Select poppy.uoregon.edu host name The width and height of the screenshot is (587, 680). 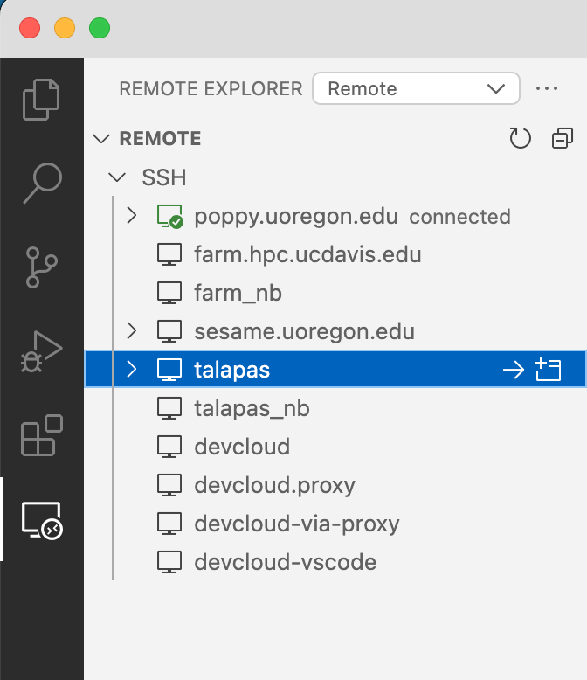tap(296, 217)
